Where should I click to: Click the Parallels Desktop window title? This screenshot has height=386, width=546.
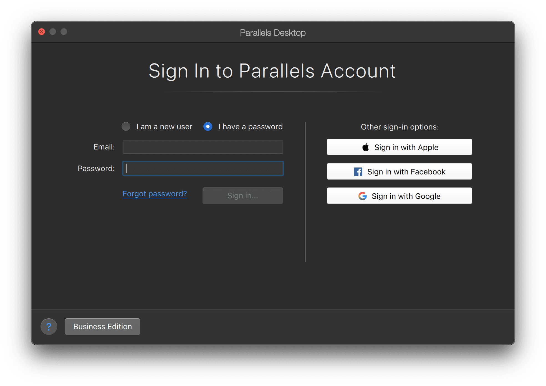click(273, 33)
